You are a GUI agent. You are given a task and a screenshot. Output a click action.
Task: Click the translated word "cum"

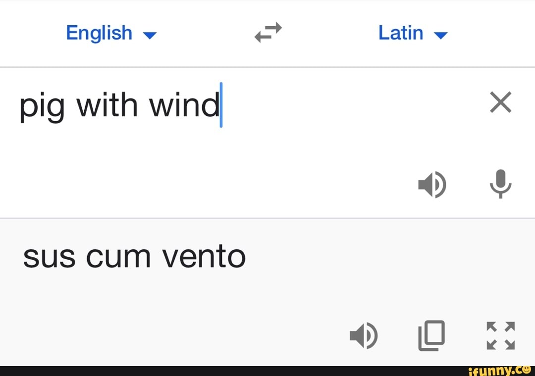[118, 257]
